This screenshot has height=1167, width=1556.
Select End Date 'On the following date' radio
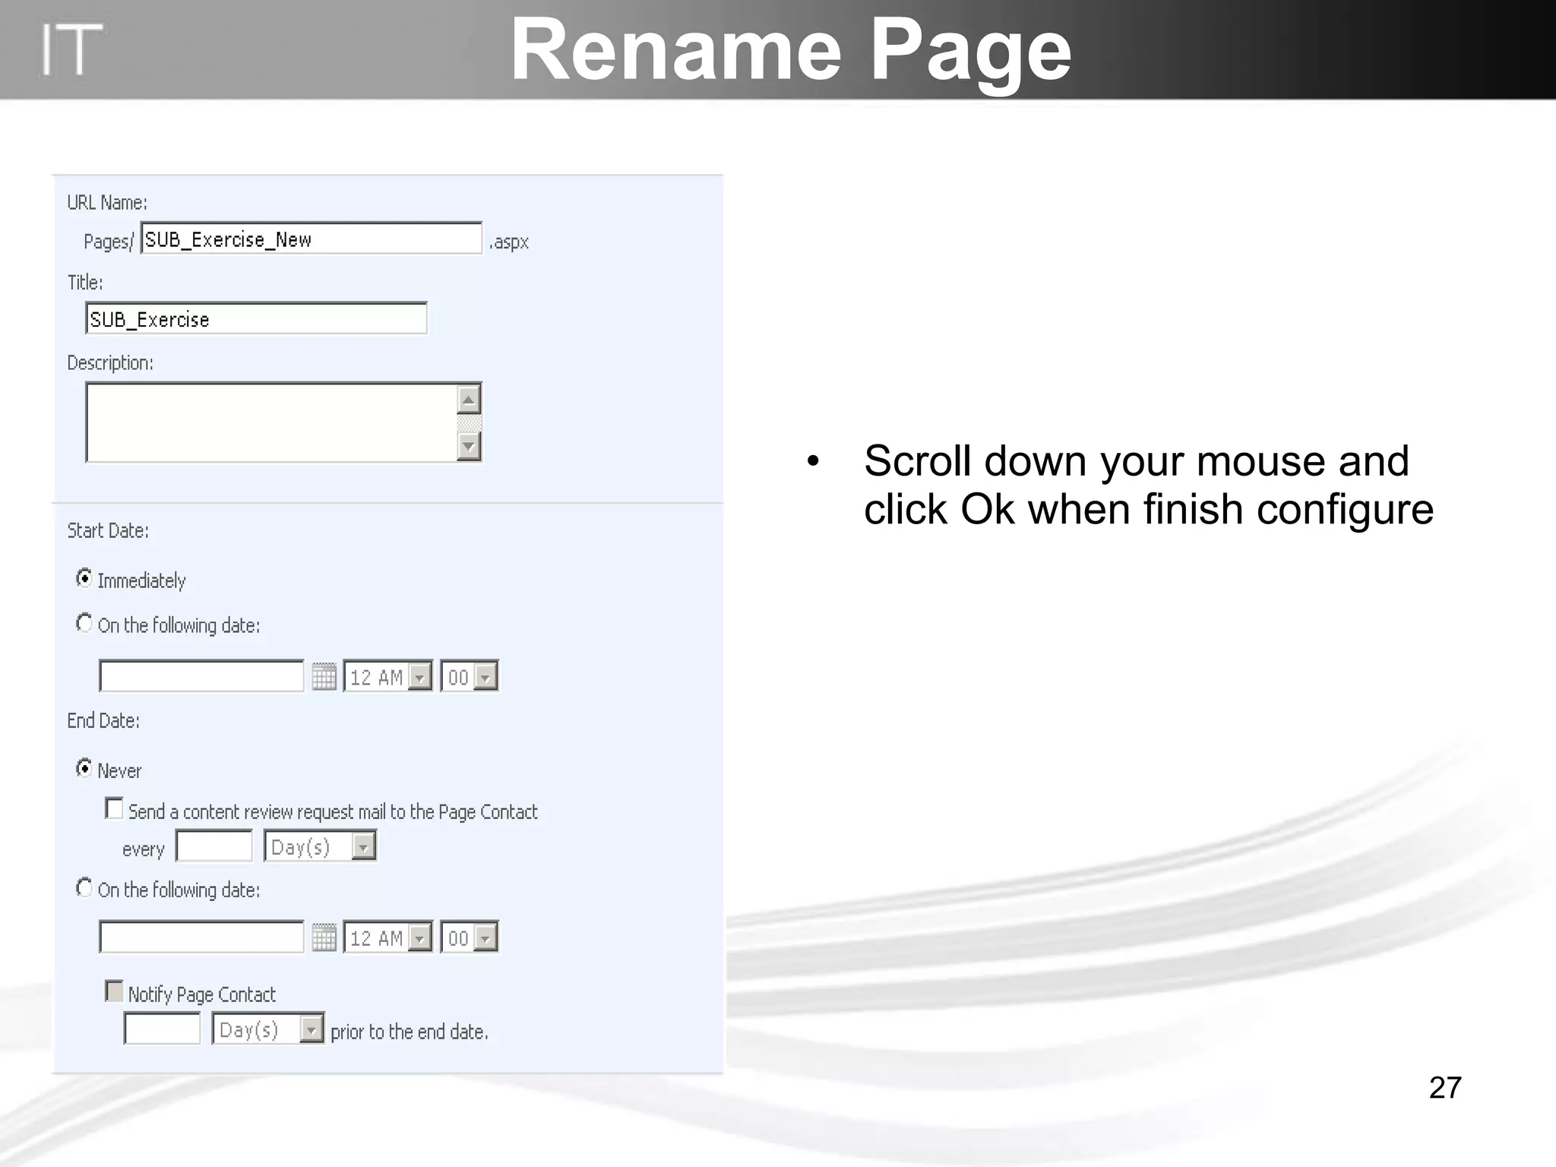pyautogui.click(x=84, y=887)
